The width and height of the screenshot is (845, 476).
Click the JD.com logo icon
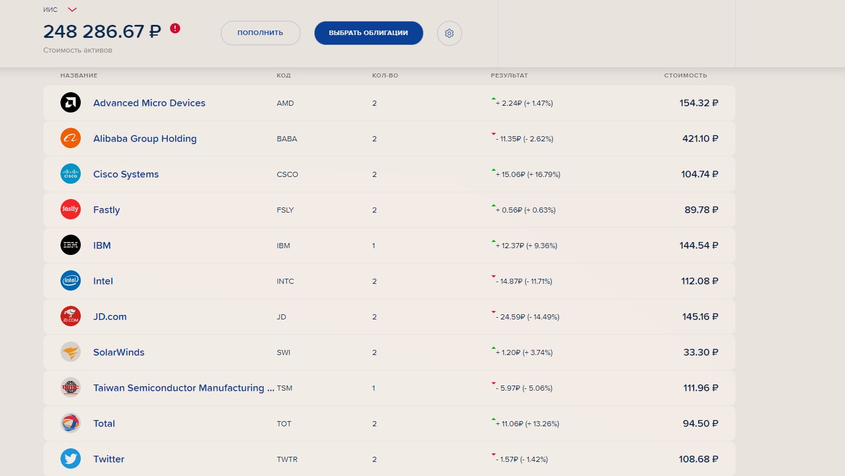point(71,316)
